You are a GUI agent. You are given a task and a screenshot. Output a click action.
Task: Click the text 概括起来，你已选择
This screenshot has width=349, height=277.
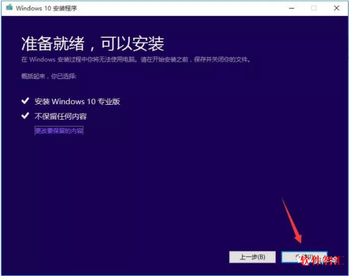(49, 76)
